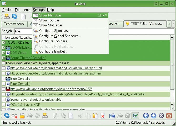The height and width of the screenshot is (126, 176).
Task: Click the floppy disk save icon
Action: pos(128,116)
